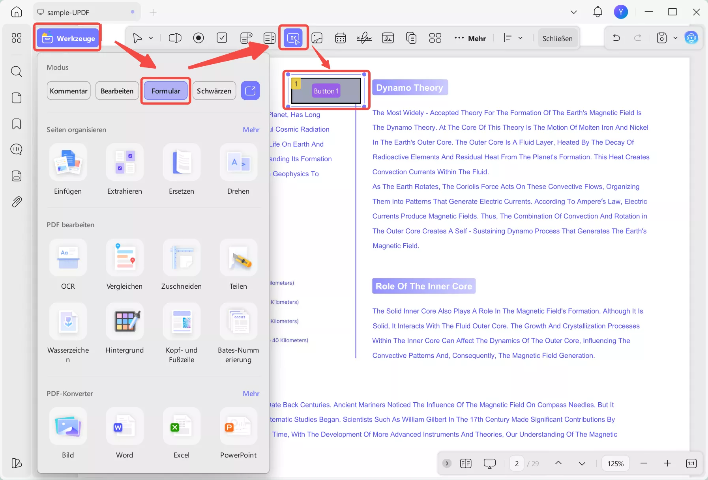
Task: Open notifications bell icon
Action: 598,12
